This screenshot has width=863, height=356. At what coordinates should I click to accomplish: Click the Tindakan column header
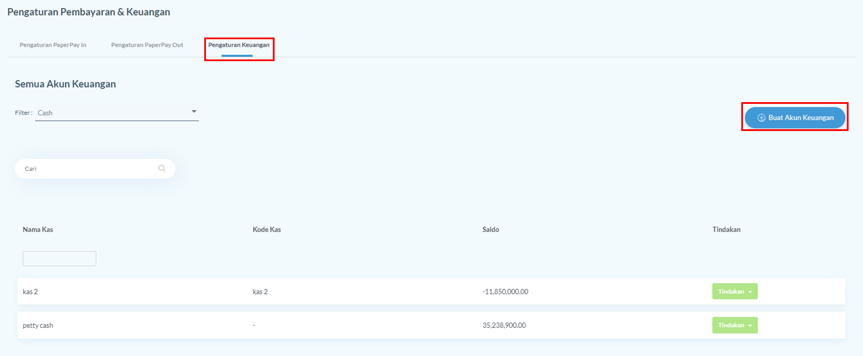[726, 230]
